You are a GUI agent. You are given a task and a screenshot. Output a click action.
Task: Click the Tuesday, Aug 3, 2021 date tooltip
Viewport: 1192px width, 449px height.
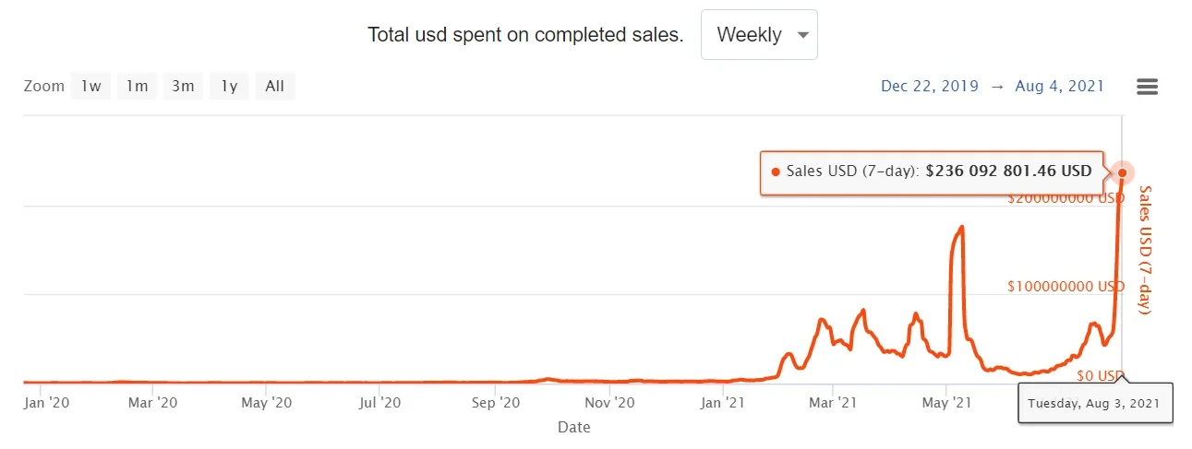tap(1095, 403)
